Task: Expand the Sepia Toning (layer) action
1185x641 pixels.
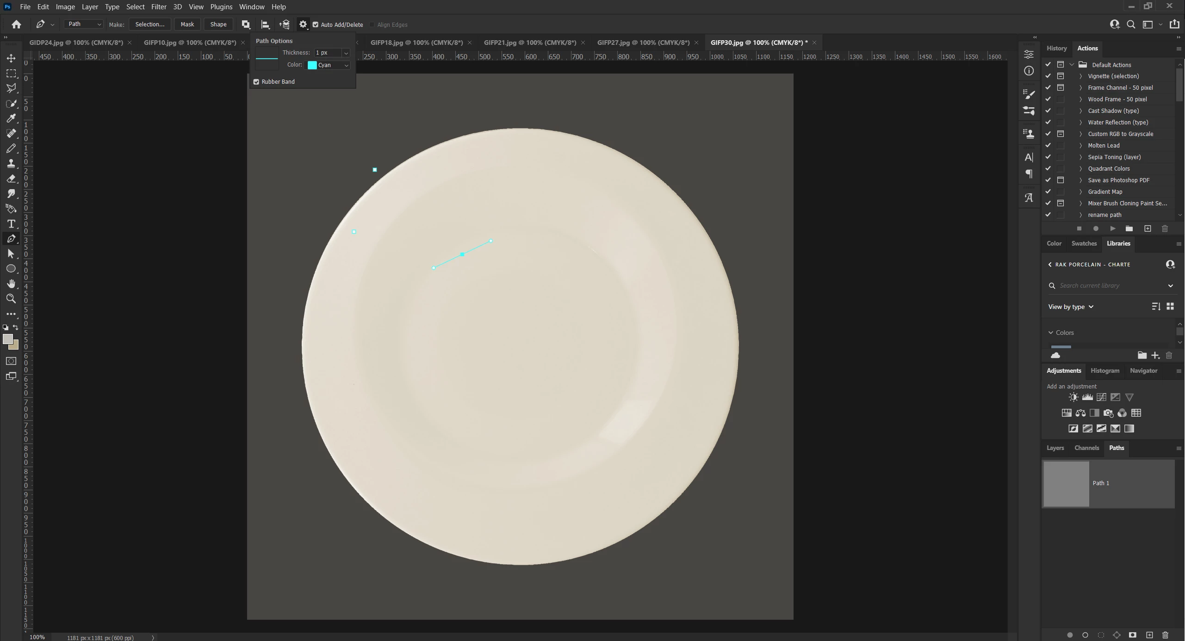Action: (1080, 157)
